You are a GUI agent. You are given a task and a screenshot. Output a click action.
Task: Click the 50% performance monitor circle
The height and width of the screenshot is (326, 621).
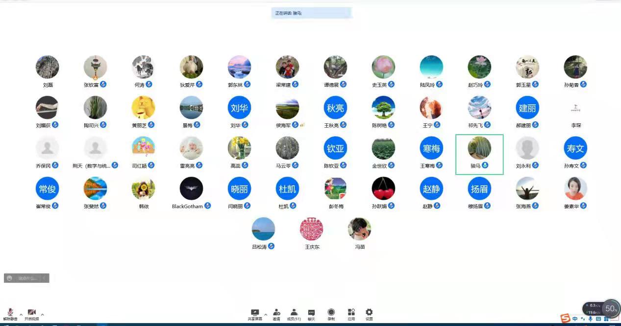pyautogui.click(x=611, y=308)
